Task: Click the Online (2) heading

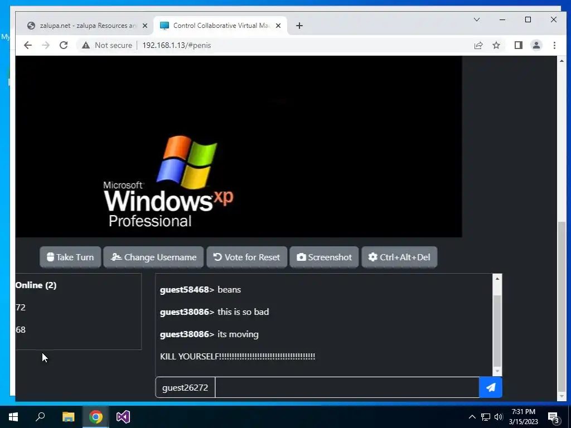Action: pos(36,285)
